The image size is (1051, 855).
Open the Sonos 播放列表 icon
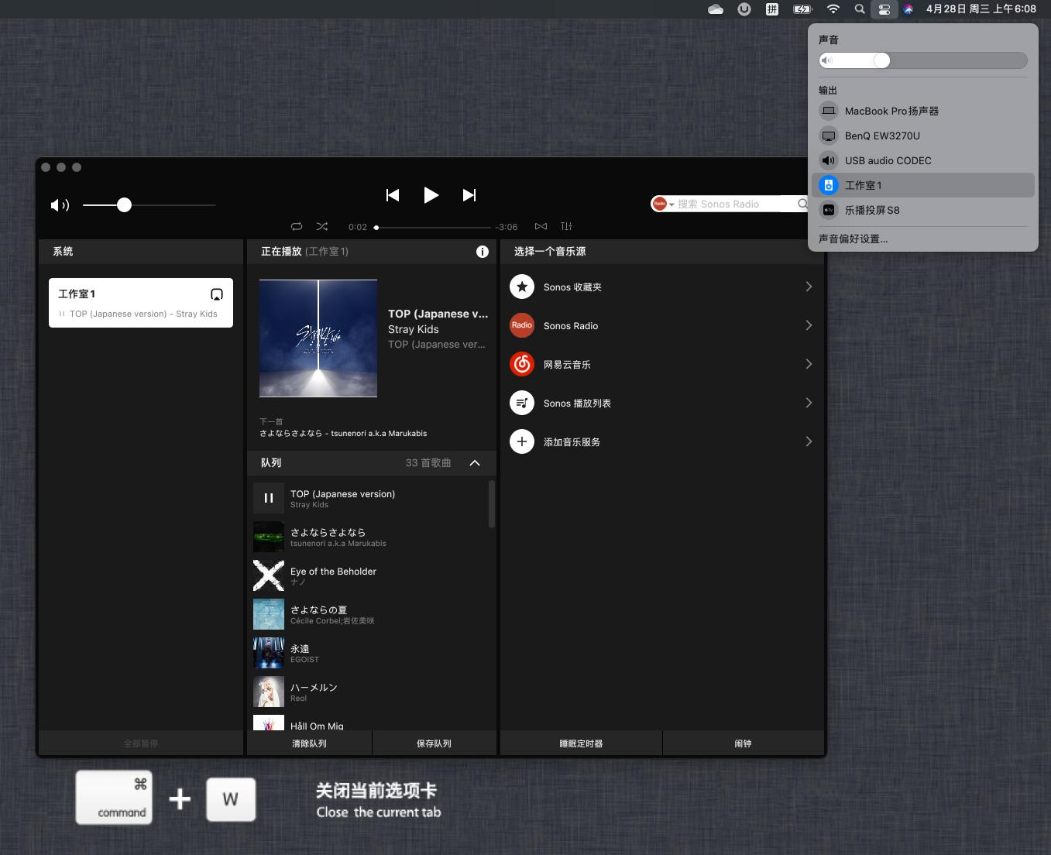point(522,403)
